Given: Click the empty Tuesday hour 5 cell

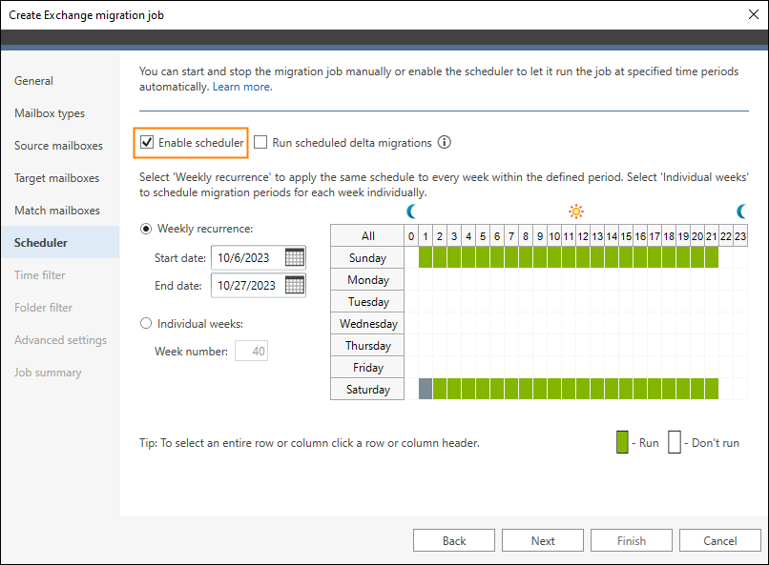Looking at the screenshot, I should point(483,302).
